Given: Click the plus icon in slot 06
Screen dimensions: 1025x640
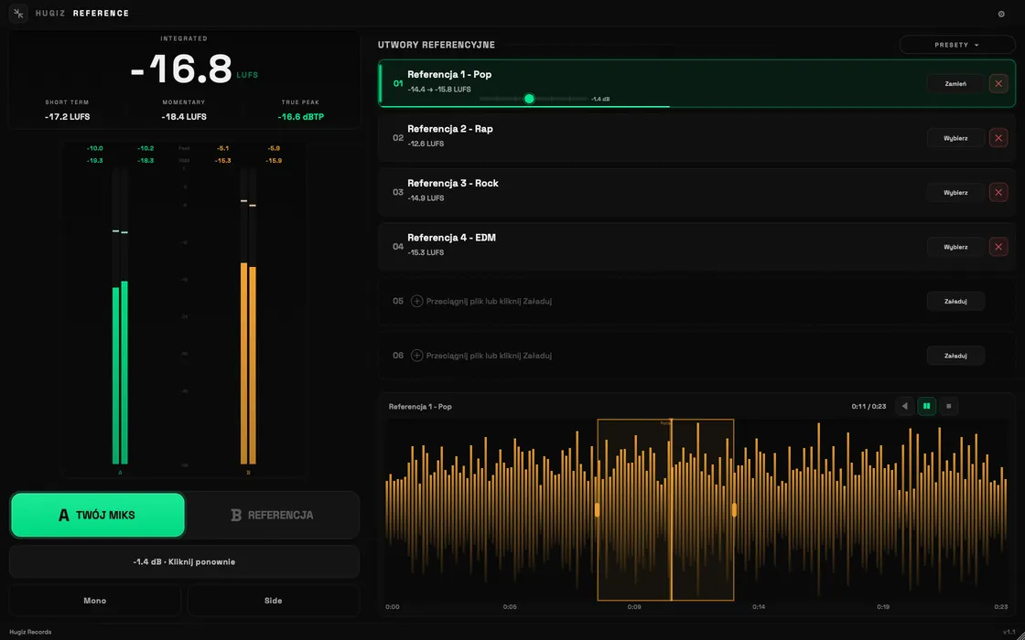Looking at the screenshot, I should click(x=416, y=356).
